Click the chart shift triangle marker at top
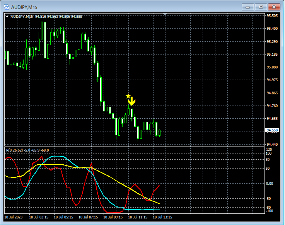The width and height of the screenshot is (285, 225). 165,14
